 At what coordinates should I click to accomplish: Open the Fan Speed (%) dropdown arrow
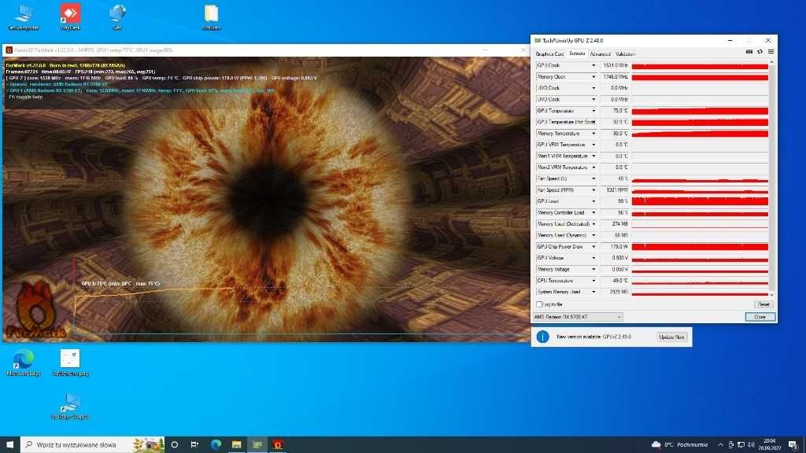click(593, 179)
